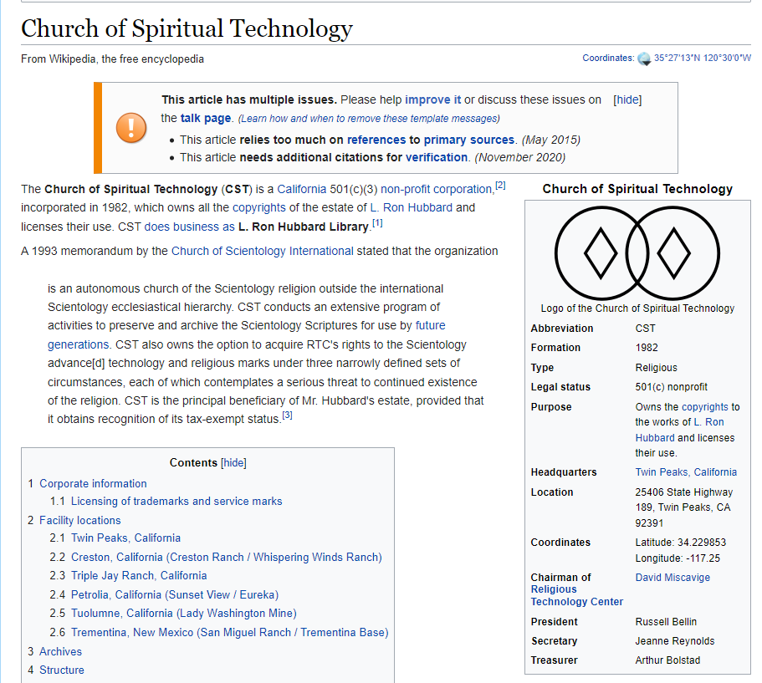Open the Religious Technology Center link
This screenshot has width=762, height=683.
(x=577, y=595)
